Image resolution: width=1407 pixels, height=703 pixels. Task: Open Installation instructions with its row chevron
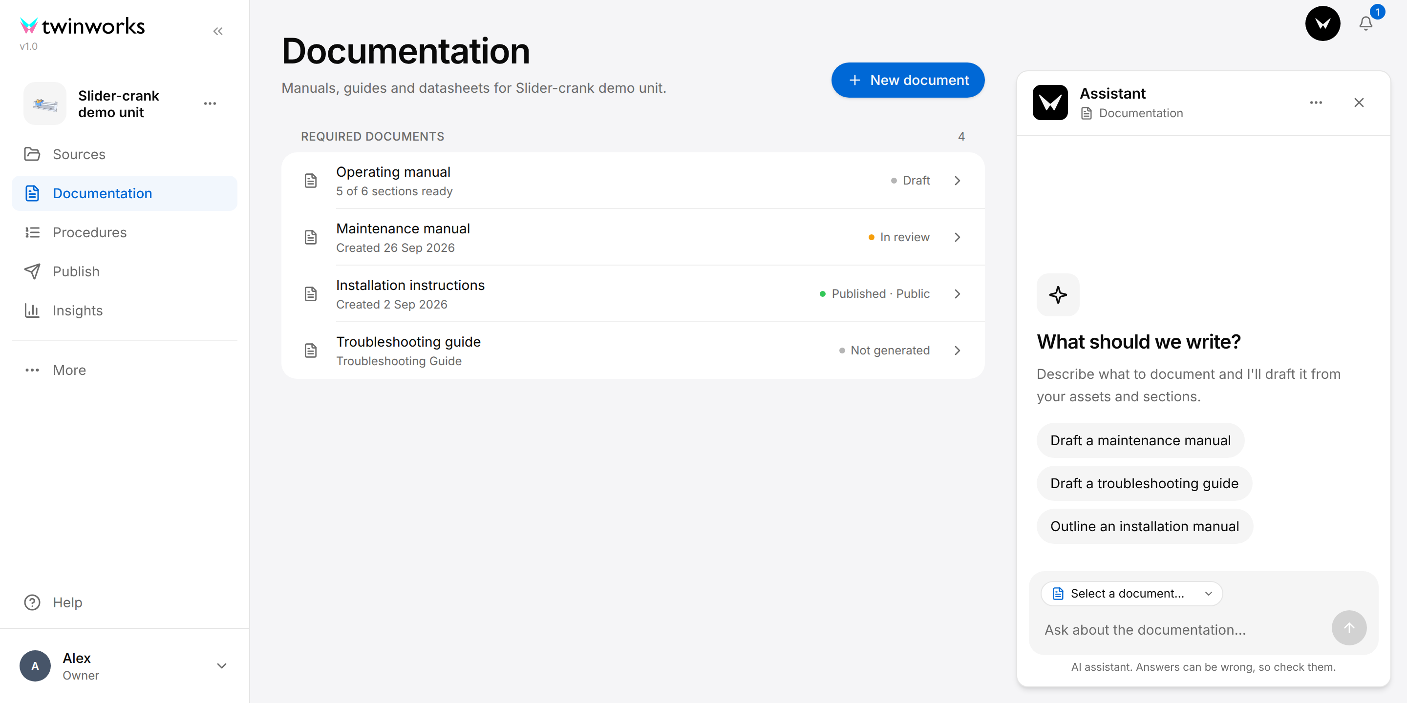point(957,294)
